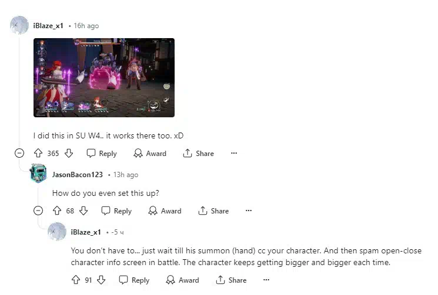Open more options on the 365-point comment

(234, 153)
